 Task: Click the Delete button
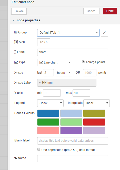(x=19, y=11)
